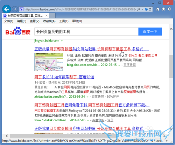Open the 帮助(H) menu
This screenshot has width=175, height=145.
77,21
